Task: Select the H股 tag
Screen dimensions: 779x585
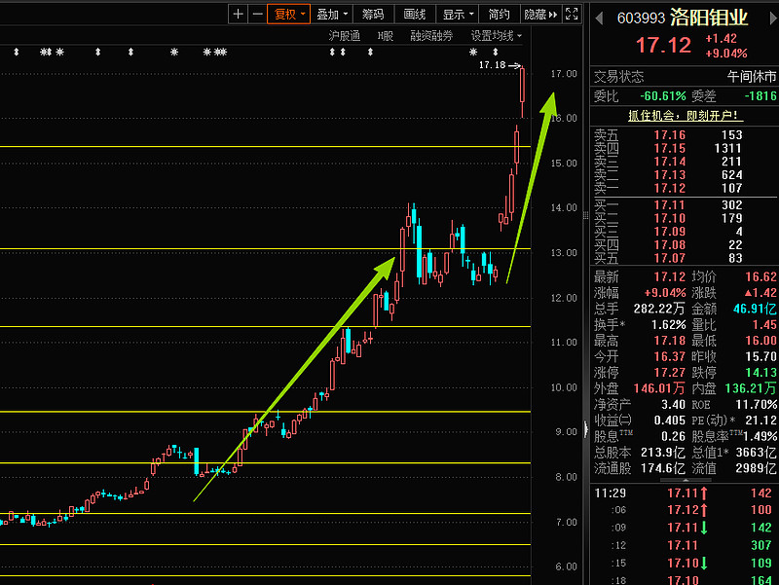Action: pyautogui.click(x=385, y=36)
